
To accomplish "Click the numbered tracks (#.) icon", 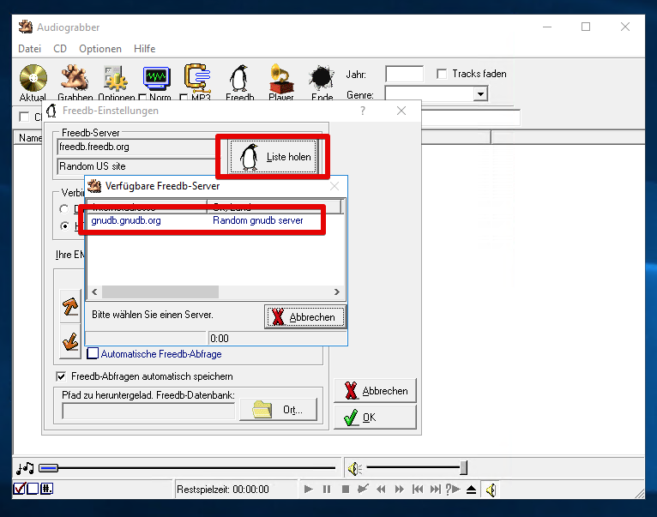I will pyautogui.click(x=46, y=489).
